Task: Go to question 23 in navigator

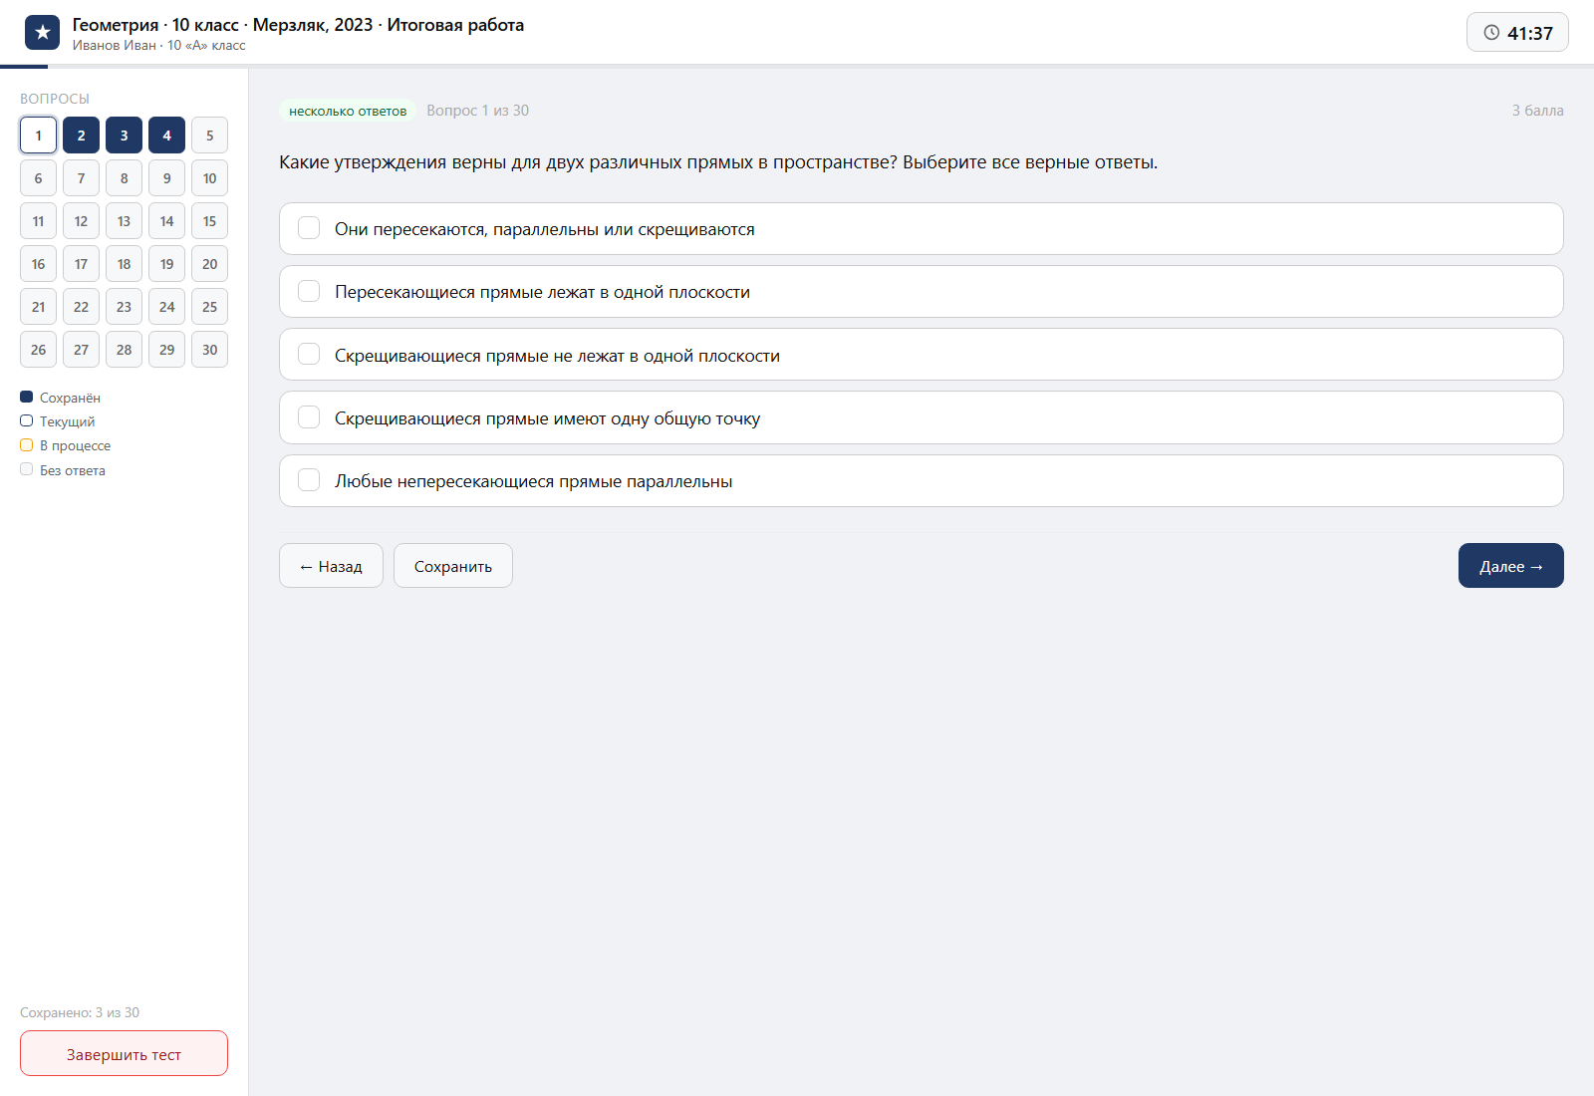Action: [124, 307]
